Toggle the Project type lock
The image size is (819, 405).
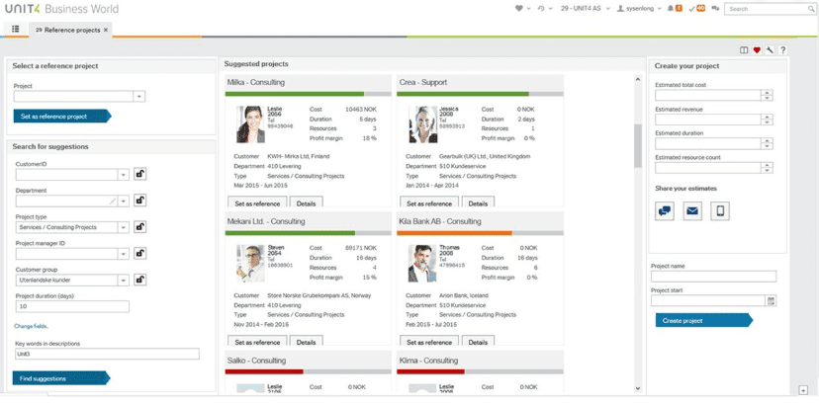[140, 226]
